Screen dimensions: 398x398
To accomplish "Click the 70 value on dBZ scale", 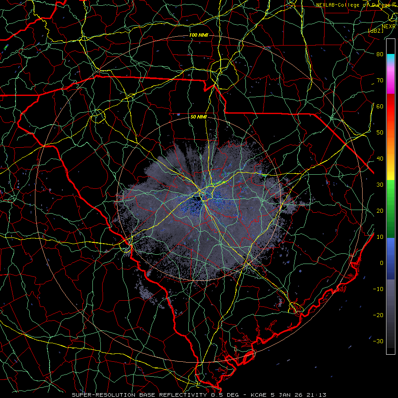I will 380,80.
